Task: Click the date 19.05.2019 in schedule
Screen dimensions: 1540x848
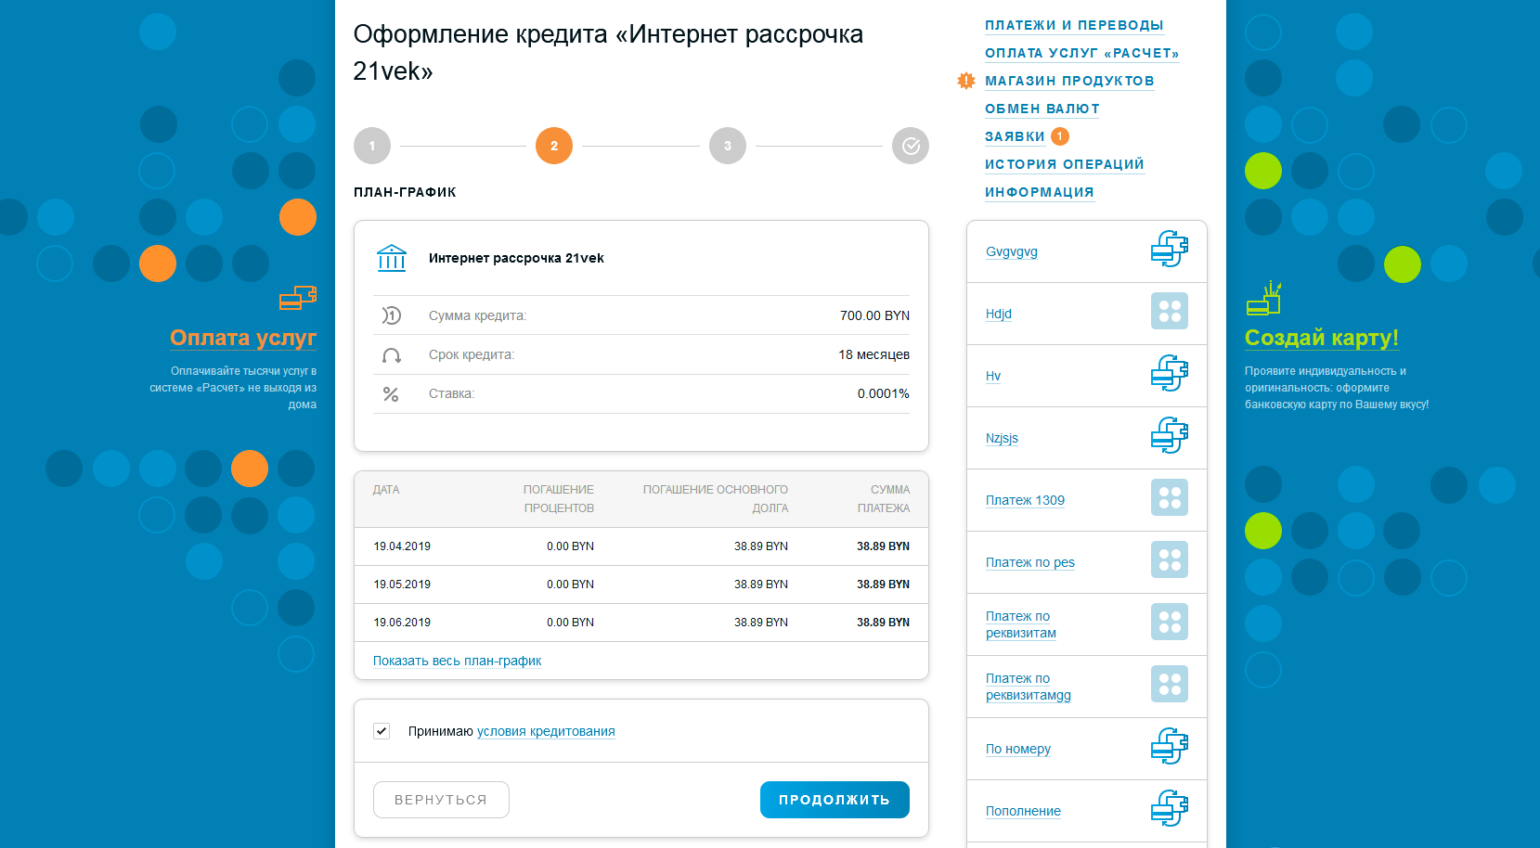Action: click(402, 585)
